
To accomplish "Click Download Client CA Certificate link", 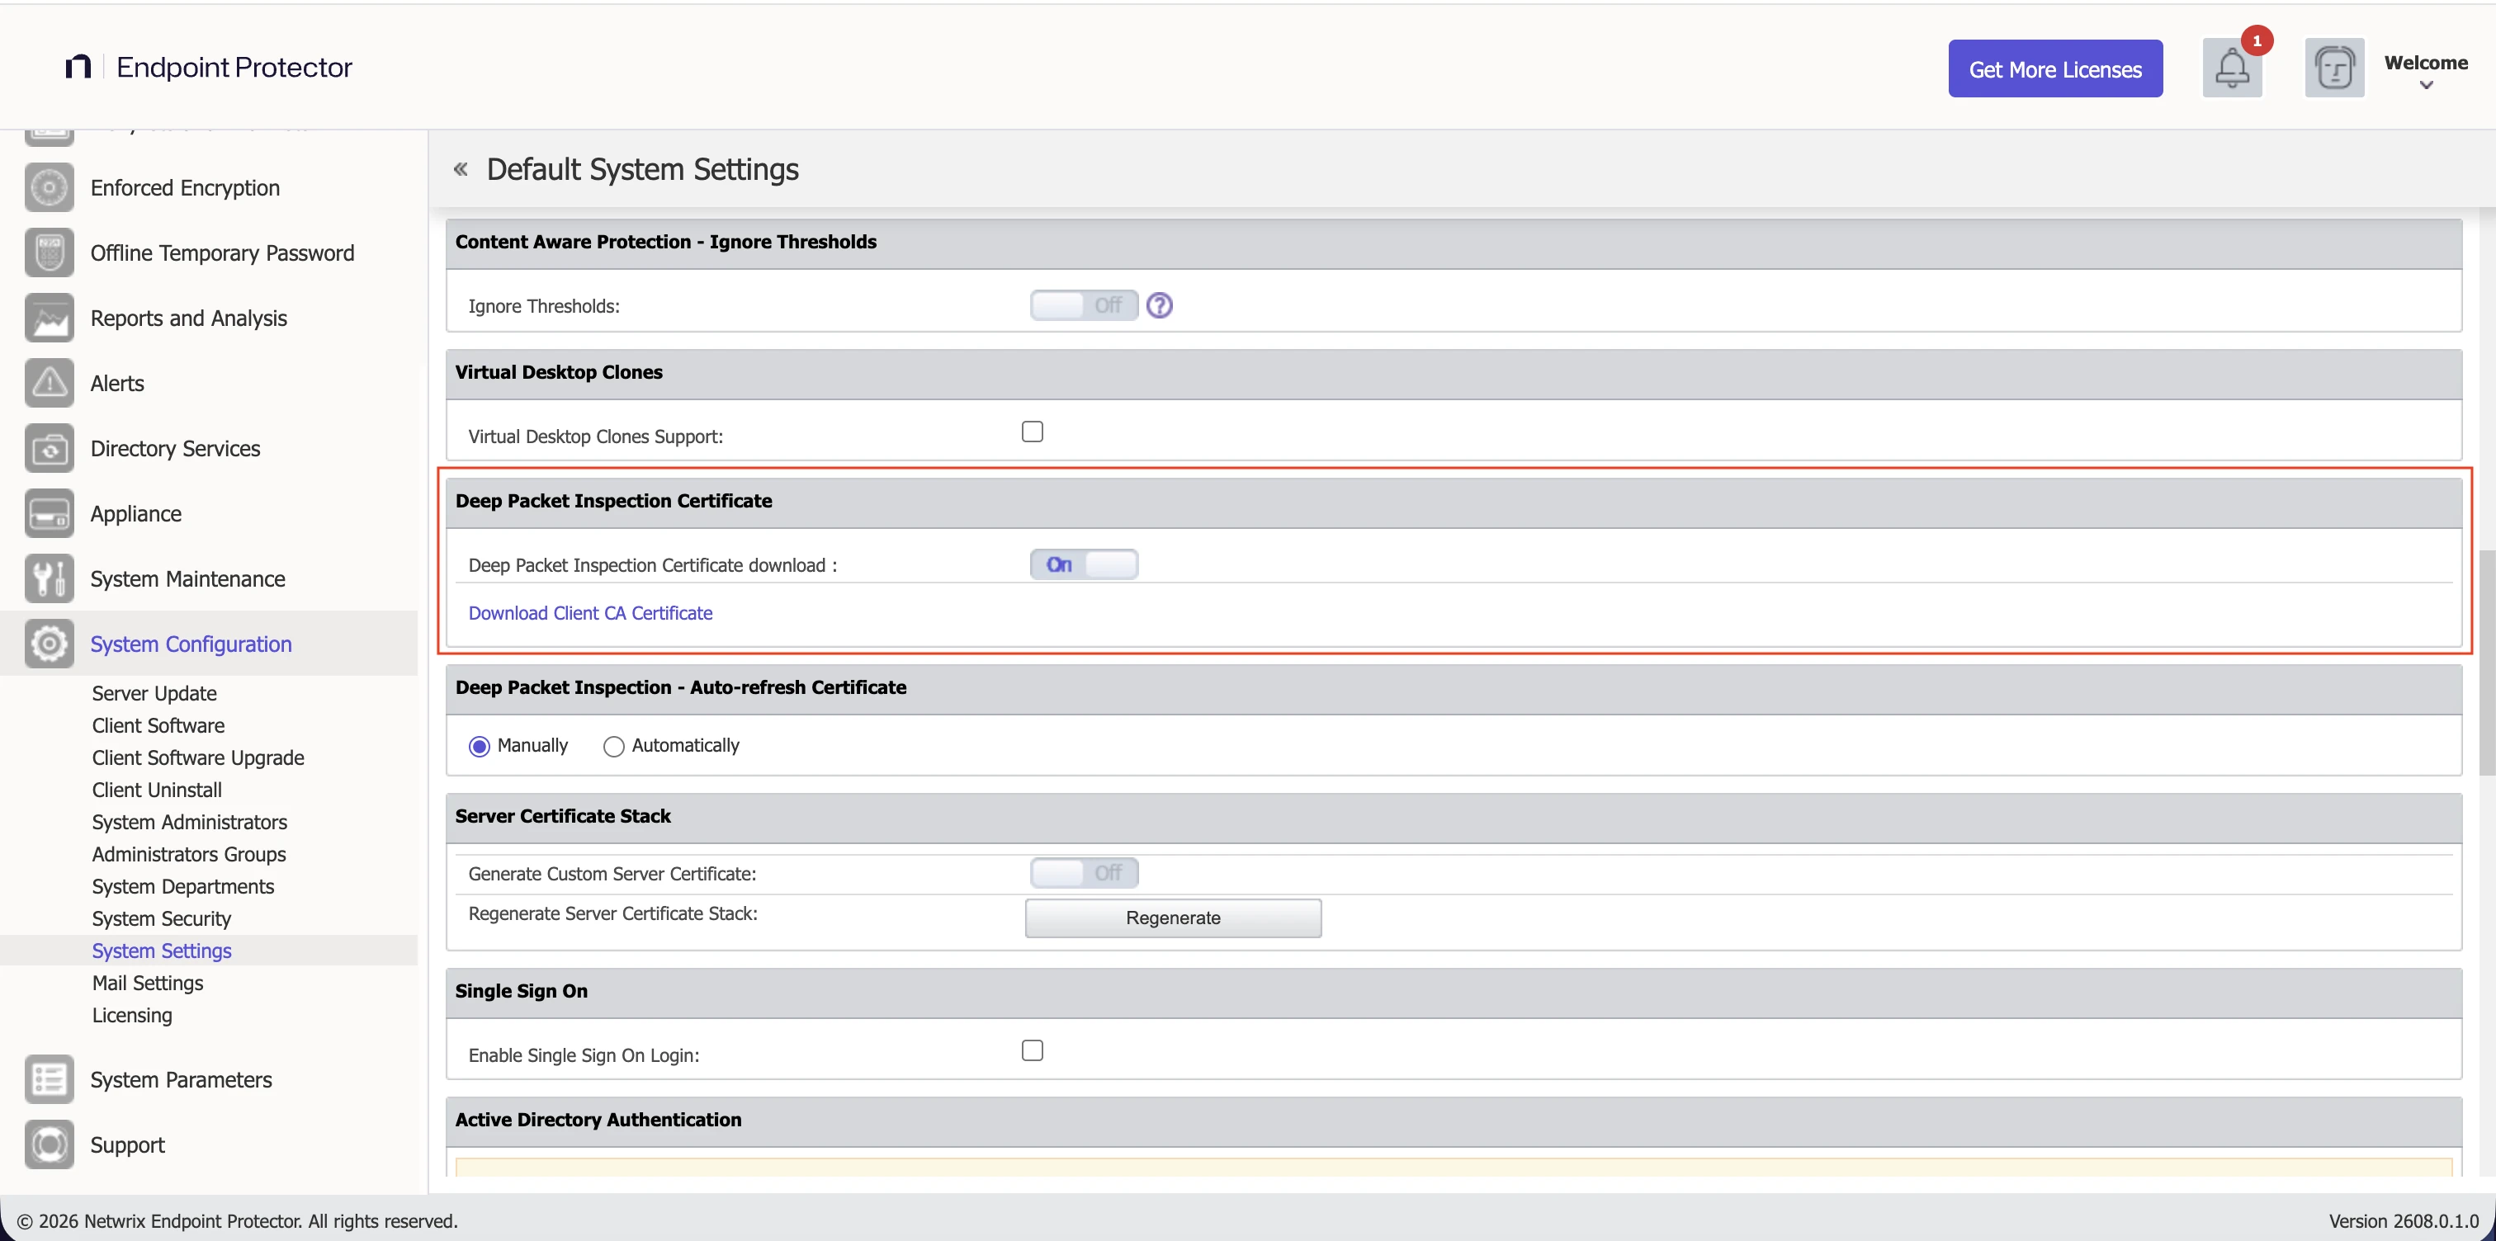I will click(x=590, y=613).
